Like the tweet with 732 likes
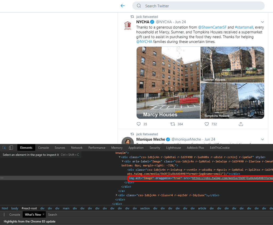 pos(207,124)
